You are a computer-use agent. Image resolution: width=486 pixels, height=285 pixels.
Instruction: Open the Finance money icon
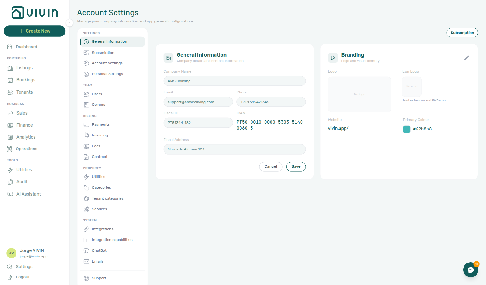(10, 125)
